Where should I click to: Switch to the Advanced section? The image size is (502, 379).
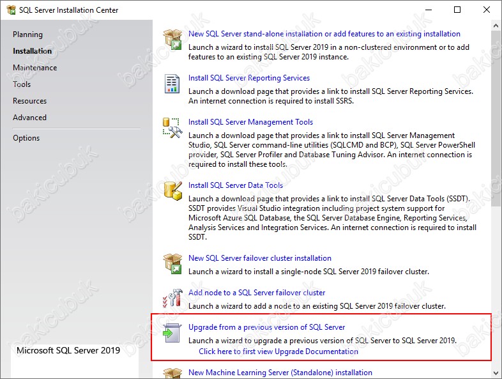coord(30,118)
